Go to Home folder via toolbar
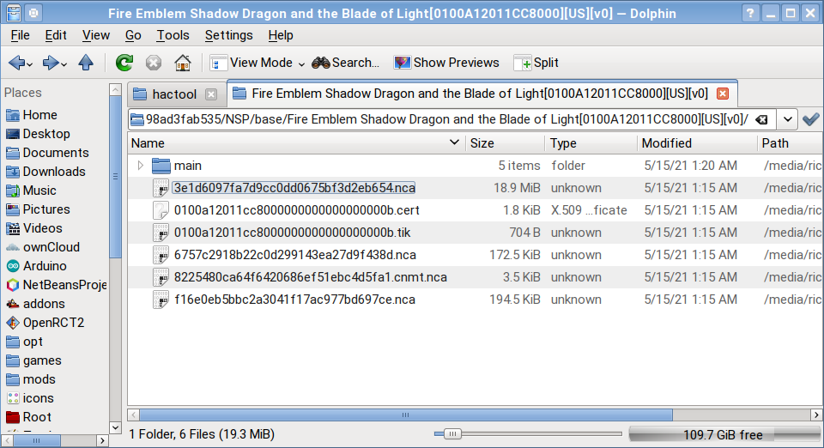 [182, 63]
